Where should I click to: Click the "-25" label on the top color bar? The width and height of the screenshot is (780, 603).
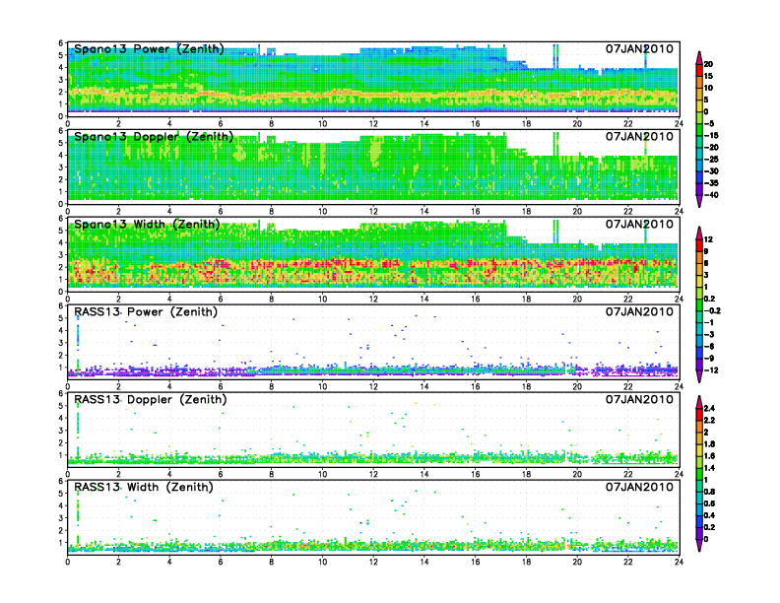[x=711, y=160]
